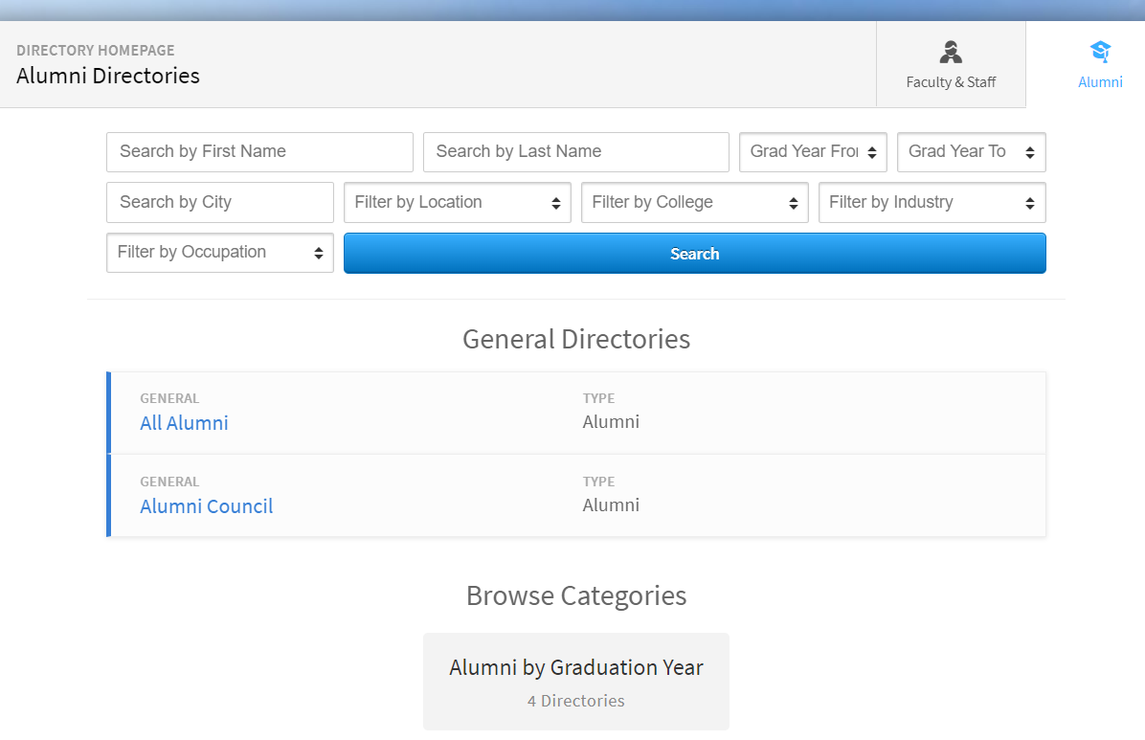1145x740 pixels.
Task: Select the Alumni graduation cap icon
Action: [1099, 51]
